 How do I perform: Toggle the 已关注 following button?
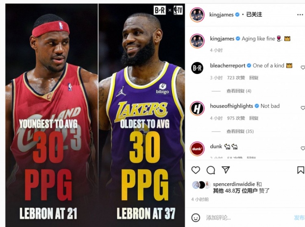254,15
